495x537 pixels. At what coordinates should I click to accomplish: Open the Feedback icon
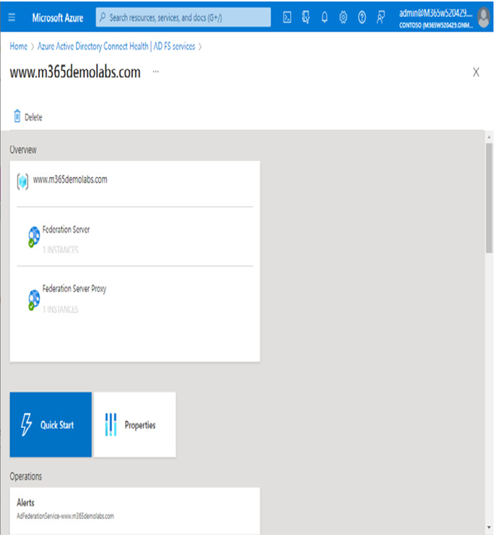pyautogui.click(x=381, y=17)
